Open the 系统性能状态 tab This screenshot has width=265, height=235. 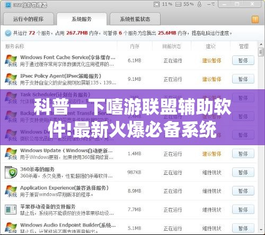click(135, 19)
